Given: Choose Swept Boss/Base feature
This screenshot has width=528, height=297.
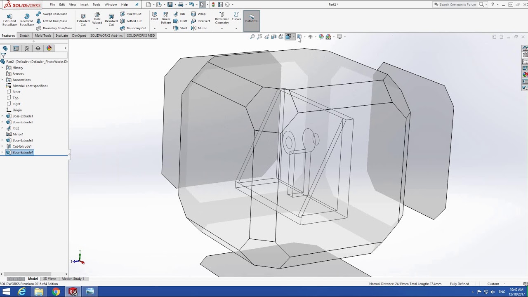Looking at the screenshot, I should [52, 14].
